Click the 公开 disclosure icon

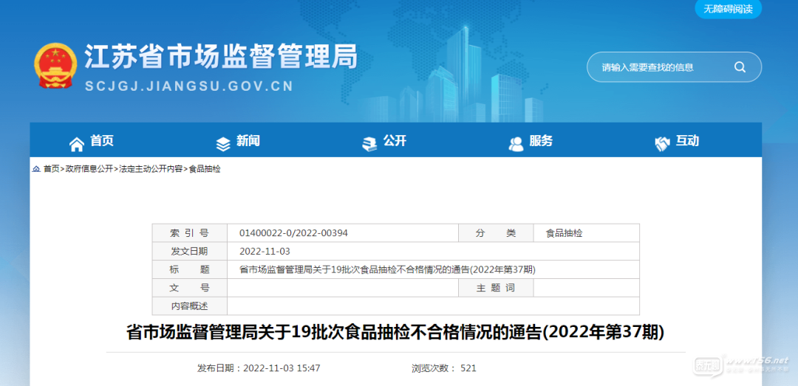[x=369, y=142]
